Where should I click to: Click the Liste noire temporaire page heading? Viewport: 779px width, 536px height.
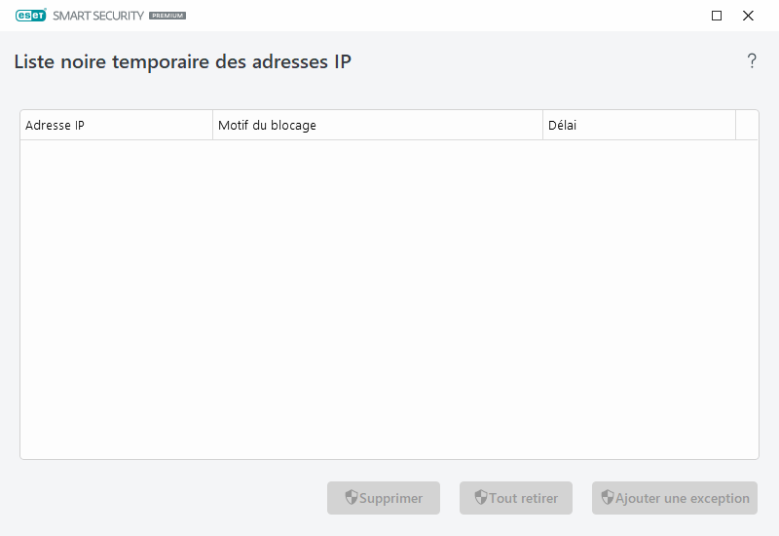(x=182, y=61)
